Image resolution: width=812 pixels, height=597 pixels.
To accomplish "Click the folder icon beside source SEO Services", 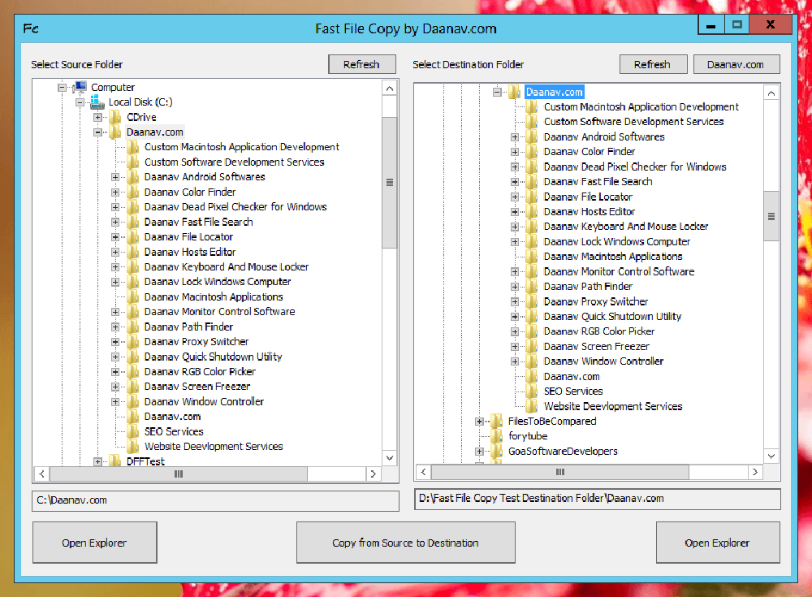I will coord(132,431).
